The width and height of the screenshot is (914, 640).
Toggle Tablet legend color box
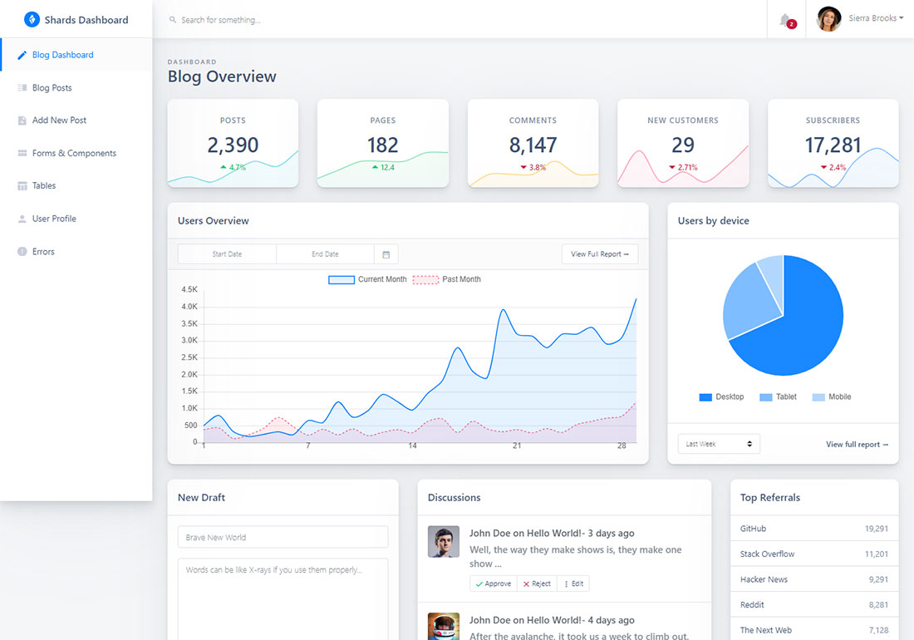click(x=765, y=397)
